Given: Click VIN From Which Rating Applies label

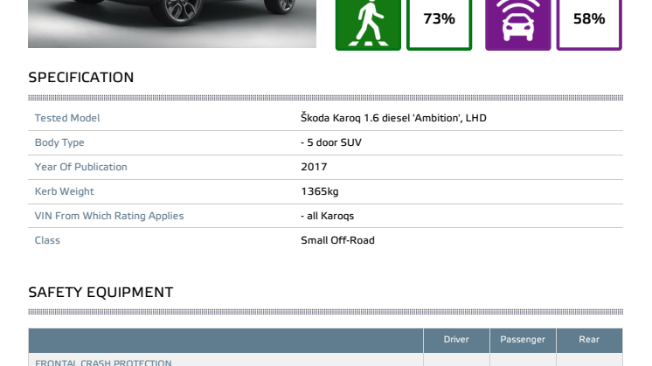Looking at the screenshot, I should [109, 216].
